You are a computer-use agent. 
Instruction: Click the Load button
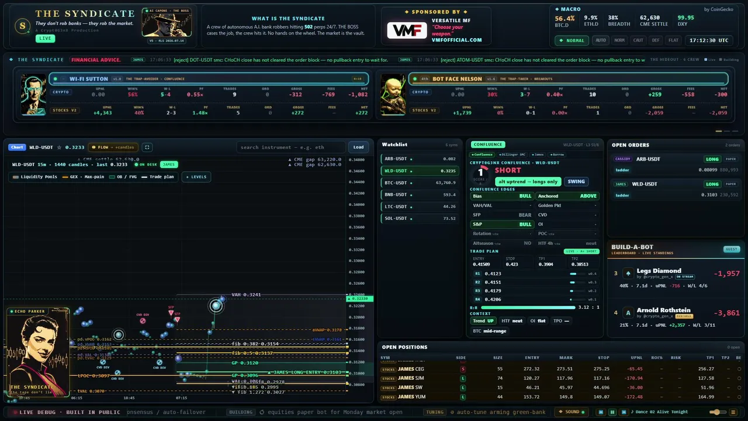tap(358, 147)
